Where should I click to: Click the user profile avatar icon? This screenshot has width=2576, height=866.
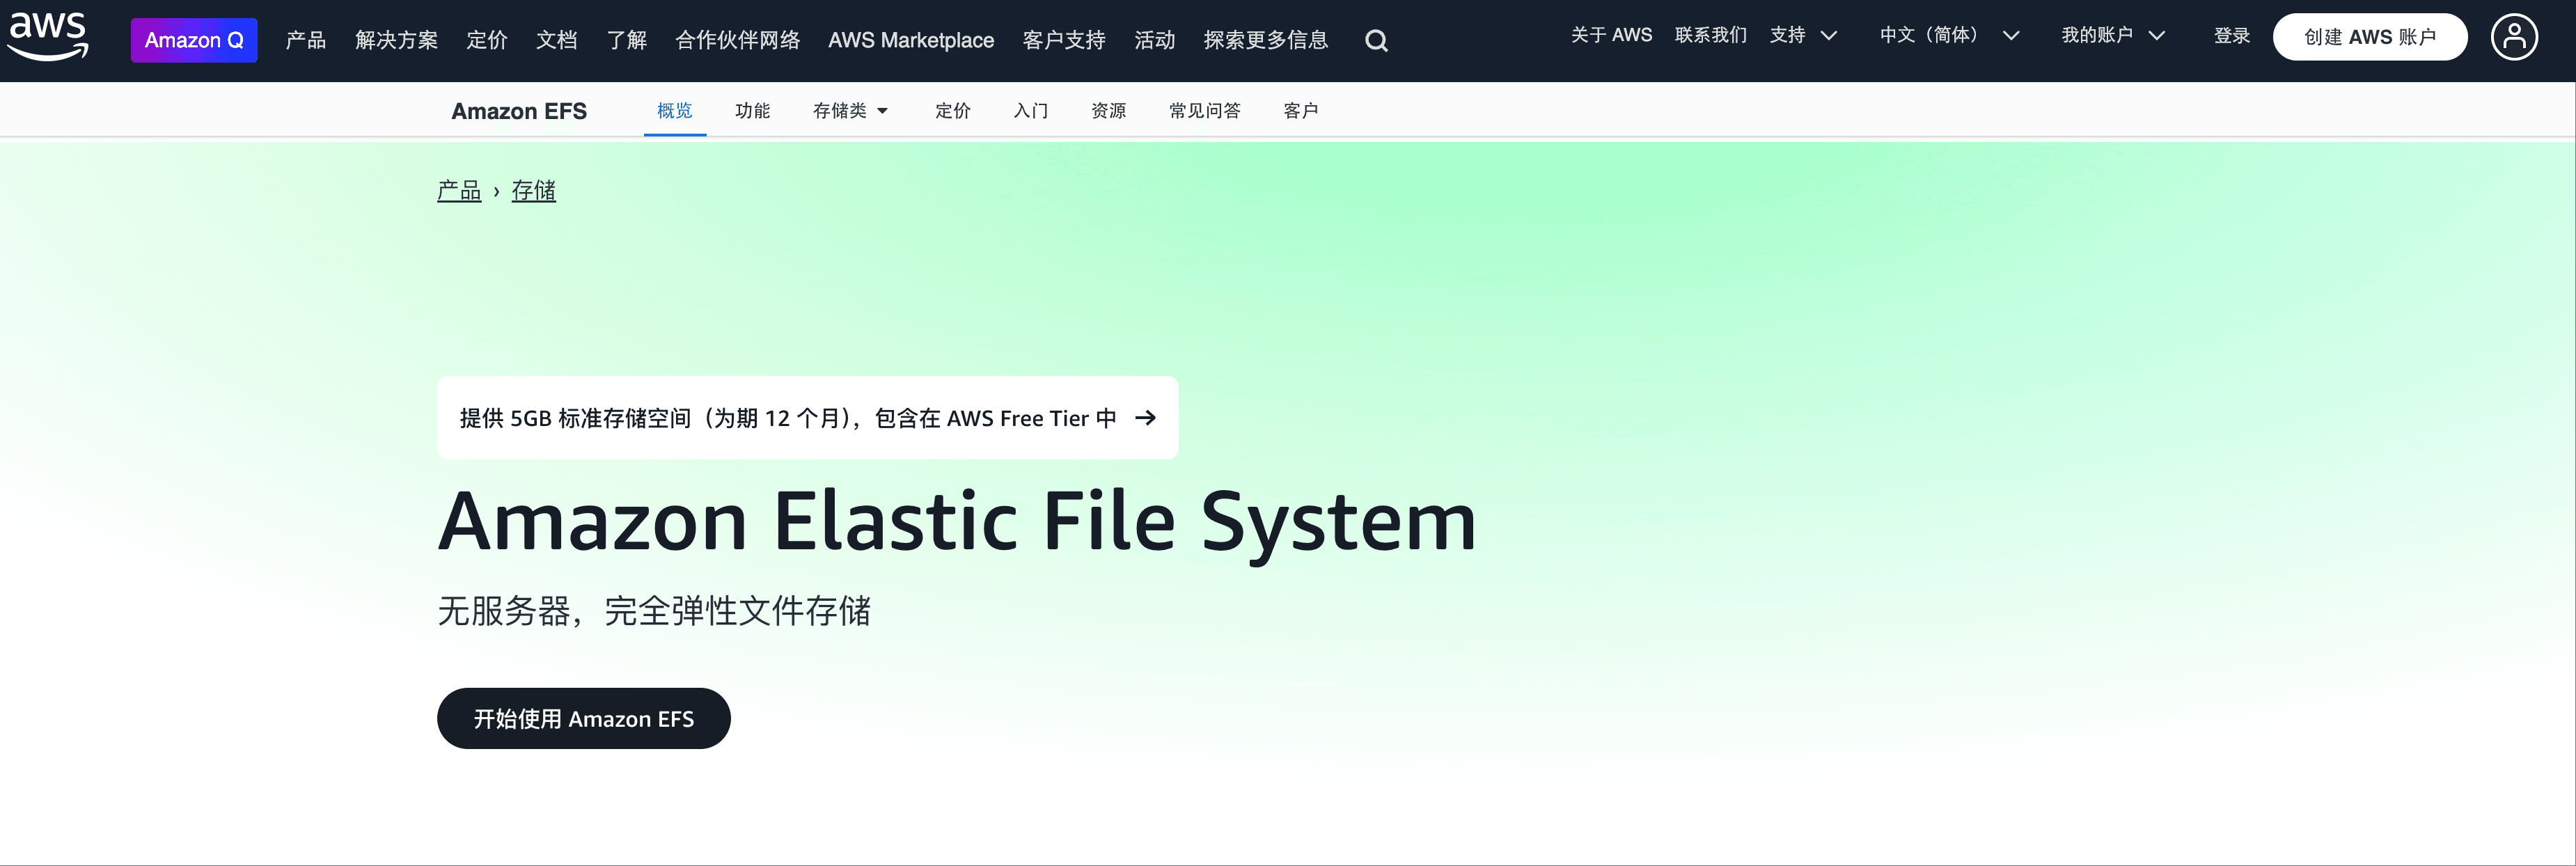(2513, 37)
